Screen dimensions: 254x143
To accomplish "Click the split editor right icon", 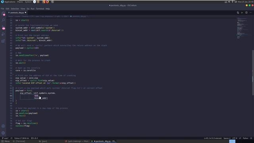I will point(246,13).
